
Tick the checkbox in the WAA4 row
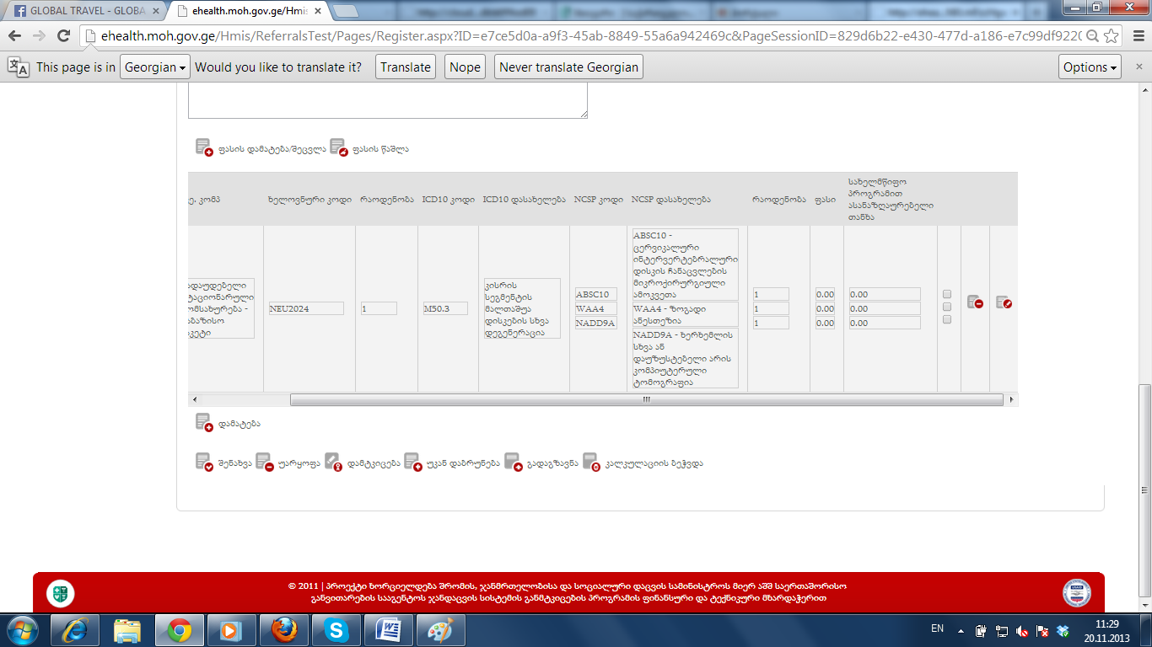pyautogui.click(x=947, y=307)
